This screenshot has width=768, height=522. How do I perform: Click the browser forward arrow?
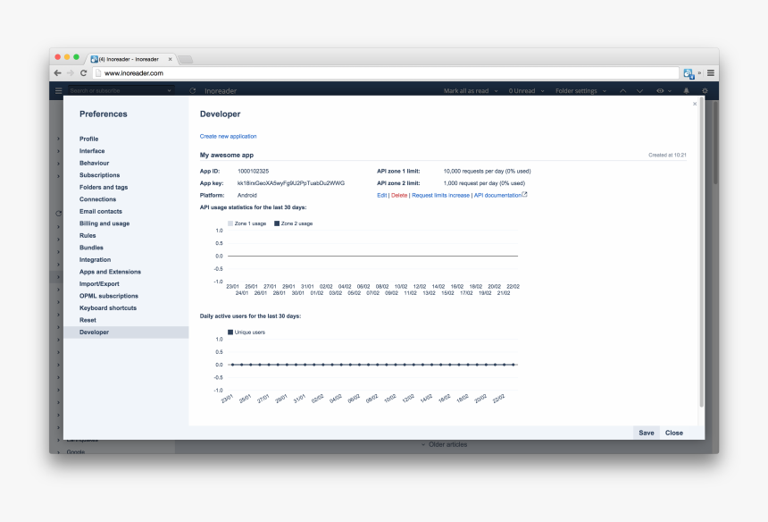(x=71, y=73)
